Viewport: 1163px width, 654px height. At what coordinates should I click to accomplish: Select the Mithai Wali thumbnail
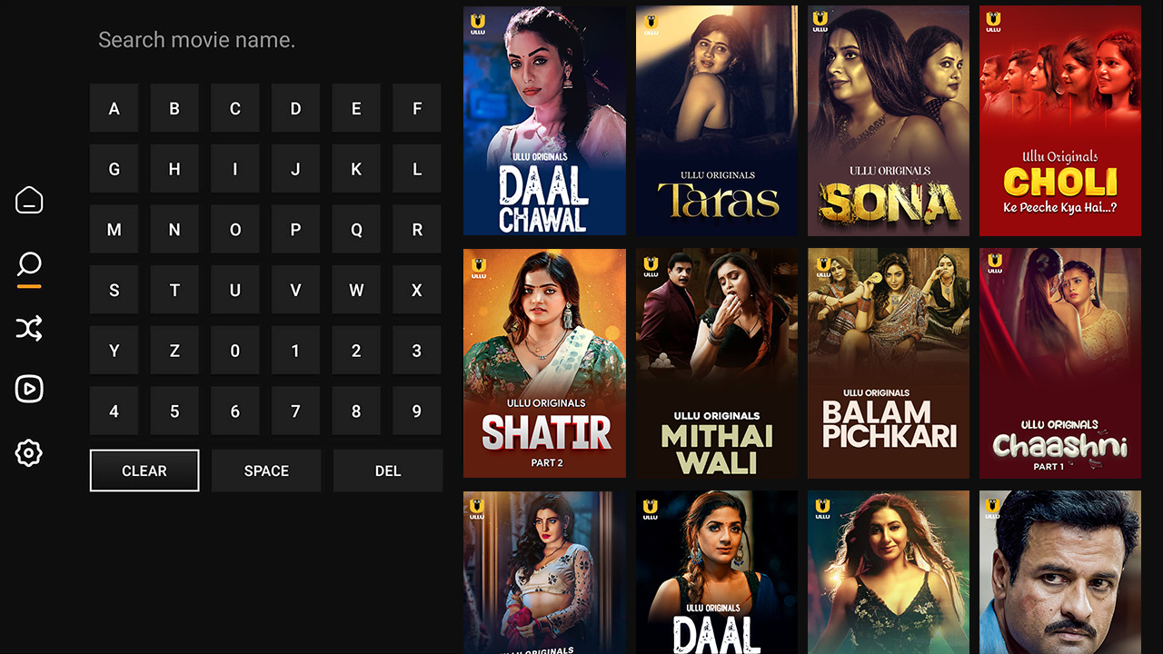pos(717,363)
